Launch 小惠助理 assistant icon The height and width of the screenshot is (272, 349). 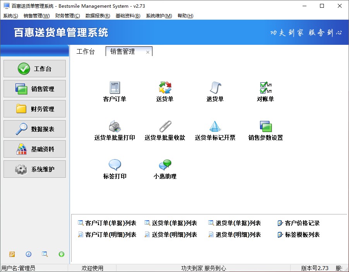pos(165,165)
